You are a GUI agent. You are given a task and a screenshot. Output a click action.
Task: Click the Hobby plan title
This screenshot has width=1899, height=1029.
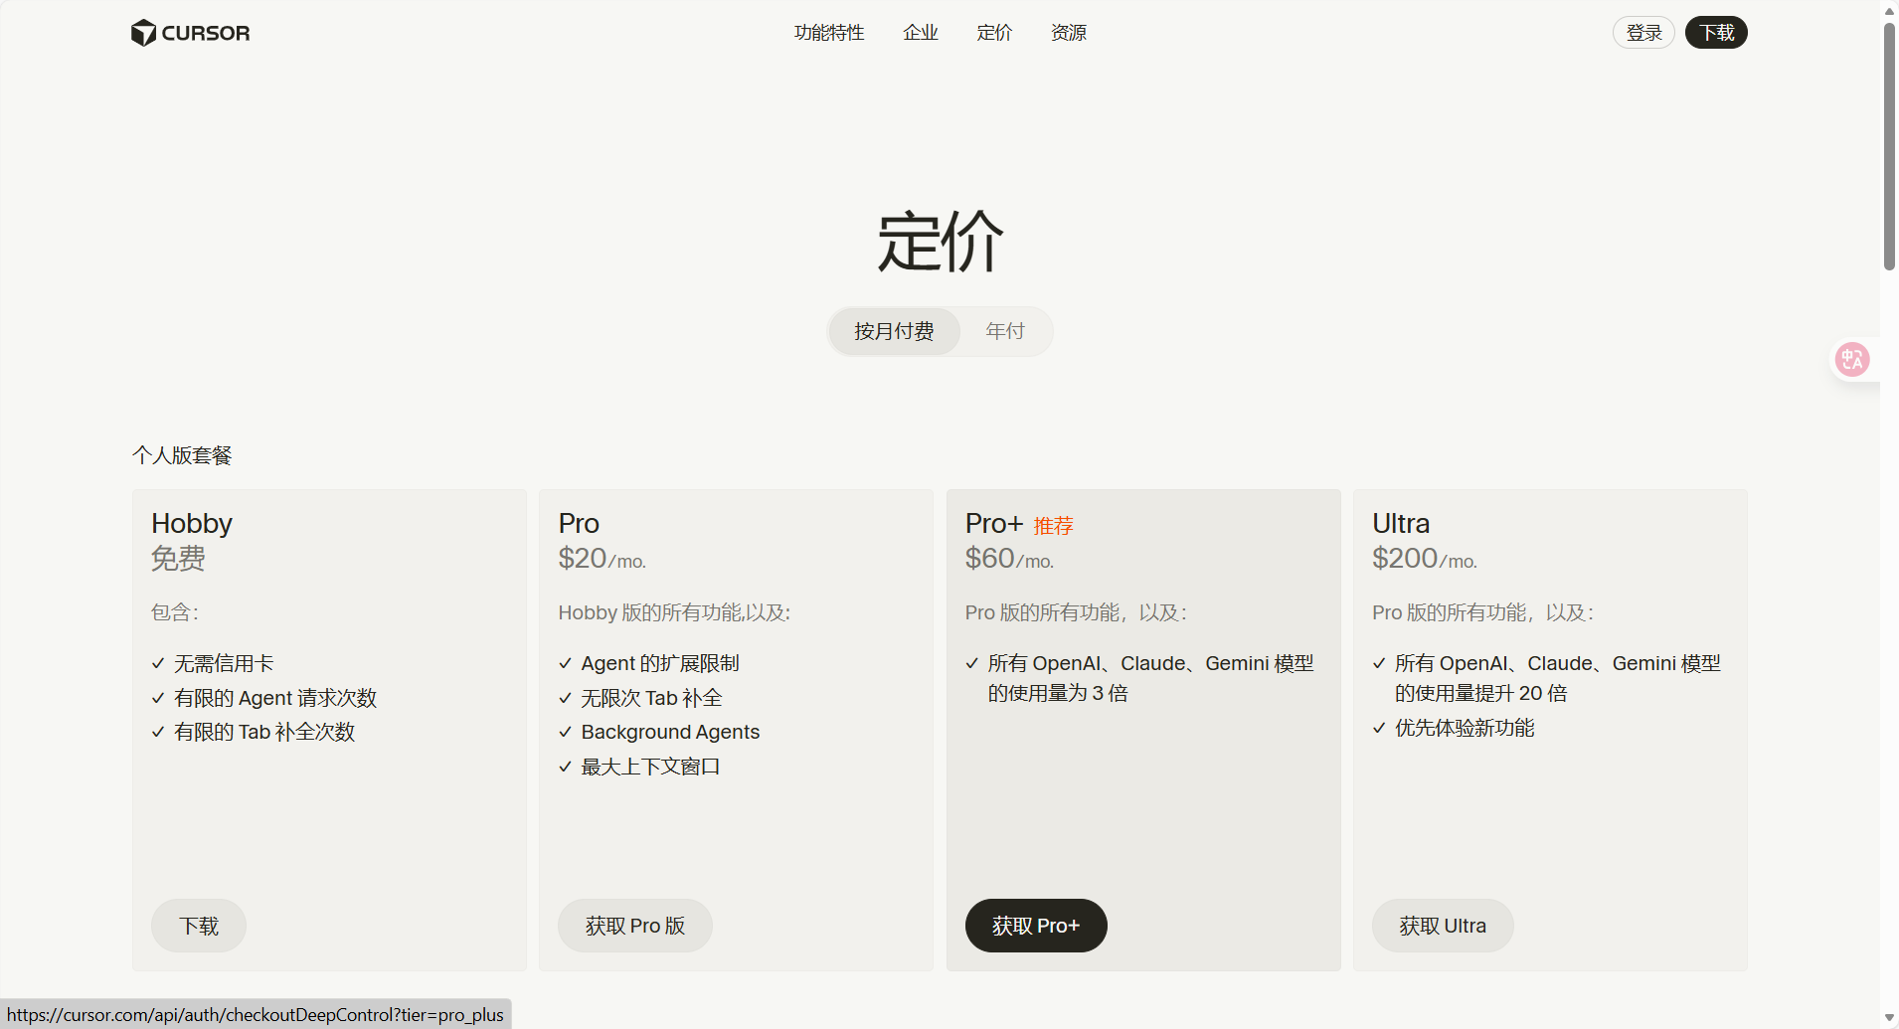point(192,524)
